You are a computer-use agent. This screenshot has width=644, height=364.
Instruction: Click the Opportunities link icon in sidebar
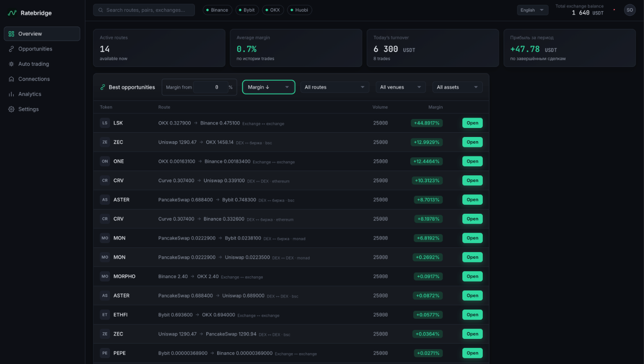click(x=11, y=49)
